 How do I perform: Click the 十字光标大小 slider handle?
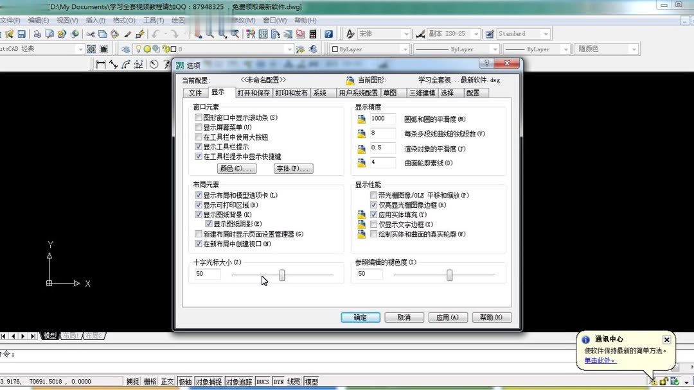coord(281,274)
